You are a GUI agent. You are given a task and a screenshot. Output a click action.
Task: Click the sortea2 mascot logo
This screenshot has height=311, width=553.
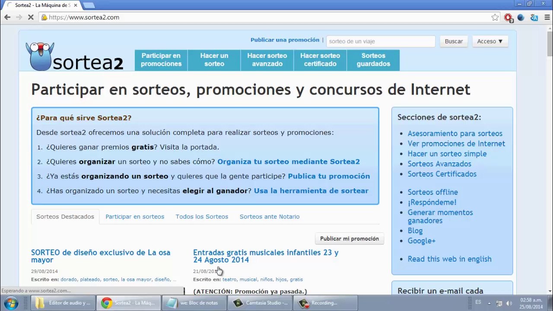click(40, 56)
